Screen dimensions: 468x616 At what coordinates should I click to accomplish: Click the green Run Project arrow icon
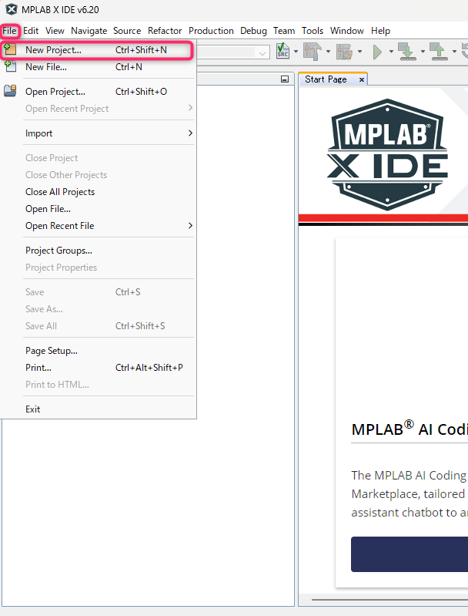point(377,52)
